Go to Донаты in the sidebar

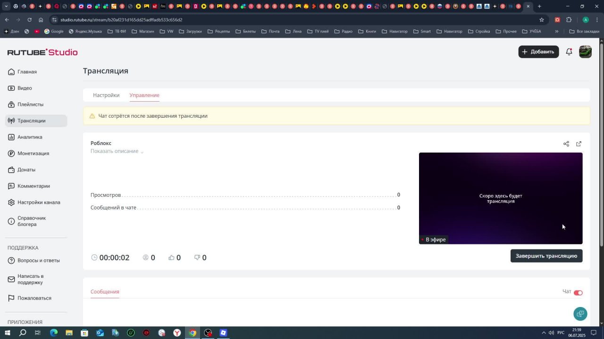click(36, 169)
